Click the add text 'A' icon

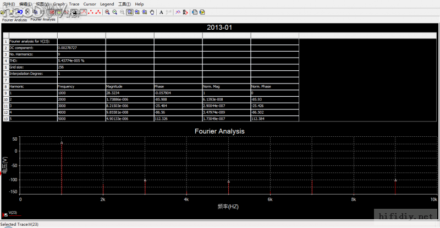(x=161, y=12)
